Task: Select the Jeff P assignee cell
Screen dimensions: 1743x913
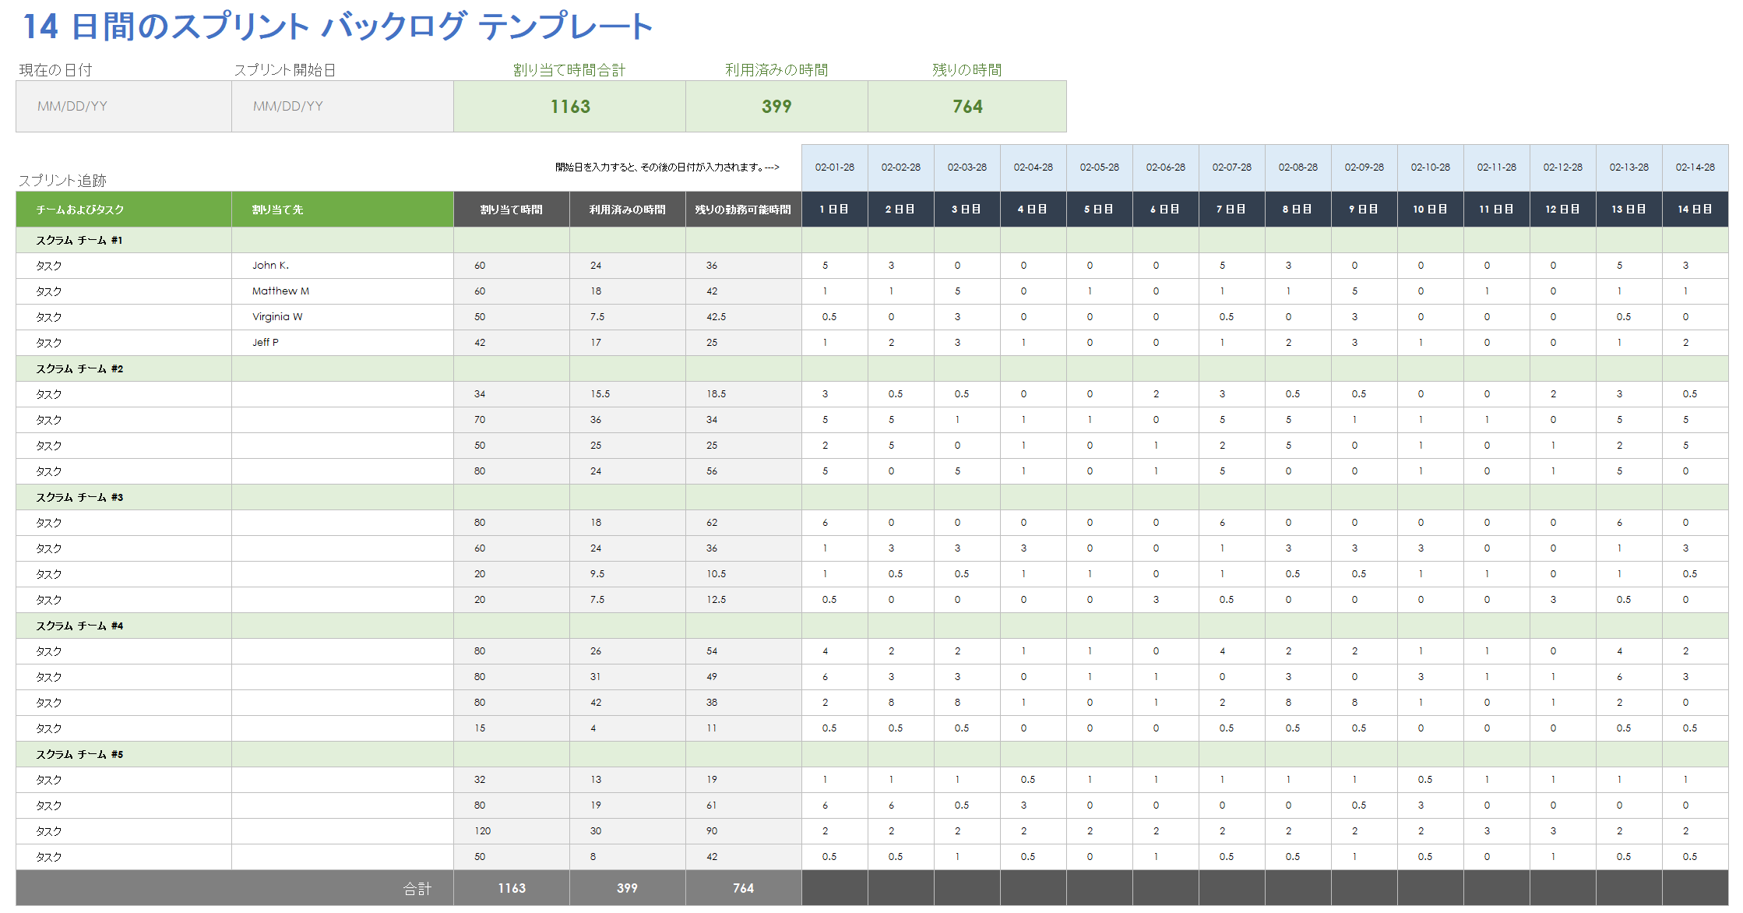Action: 343,343
